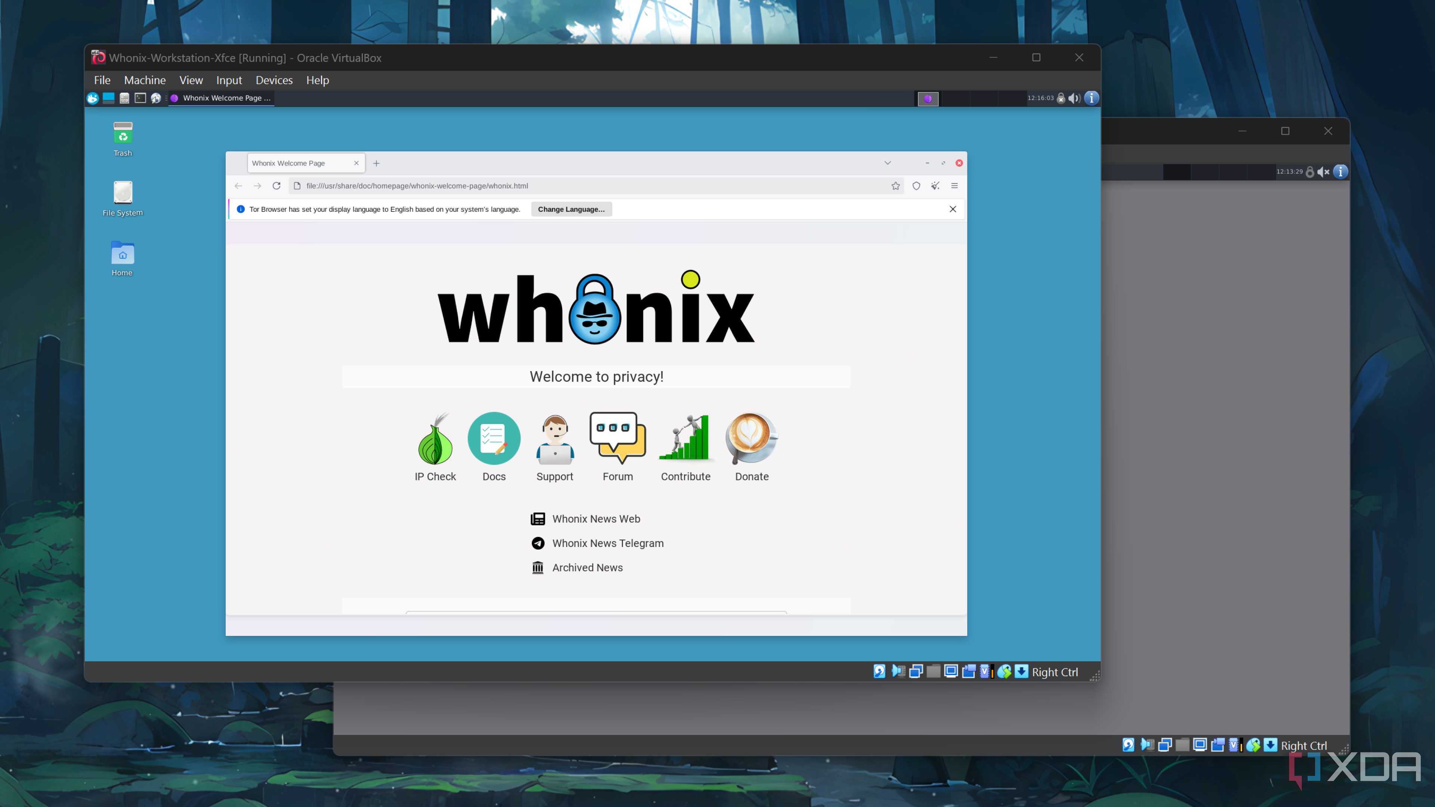The image size is (1435, 807).
Task: Open the Archived News link
Action: tap(577, 568)
